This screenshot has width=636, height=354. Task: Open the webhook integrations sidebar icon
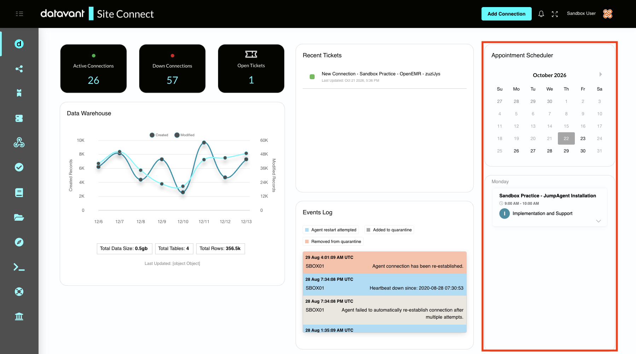click(19, 143)
